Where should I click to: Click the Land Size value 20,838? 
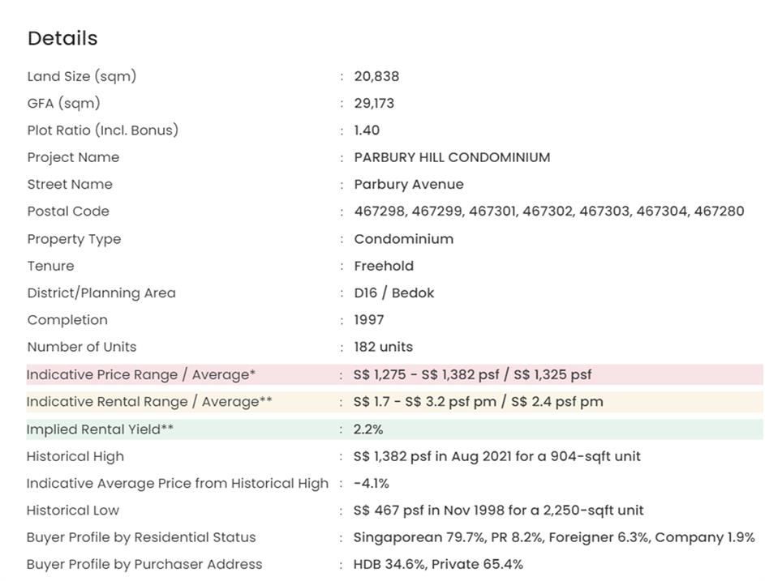[376, 76]
